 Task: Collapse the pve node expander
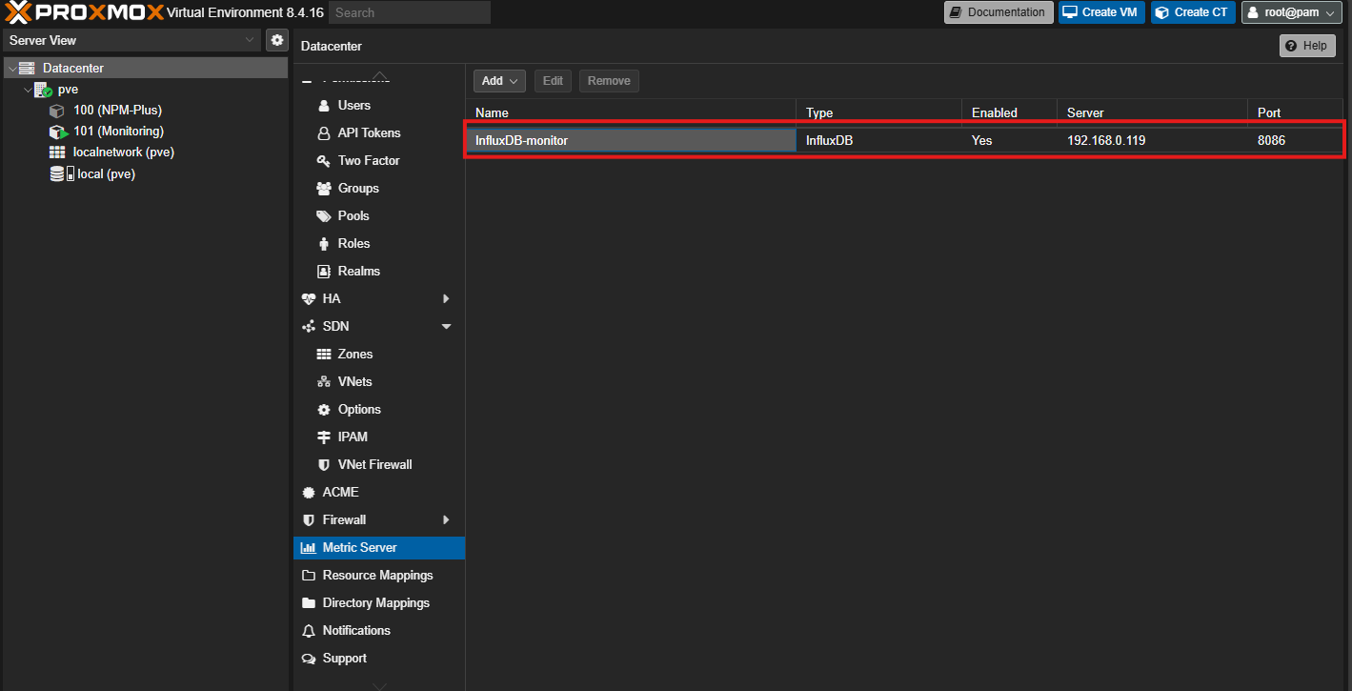[x=27, y=90]
